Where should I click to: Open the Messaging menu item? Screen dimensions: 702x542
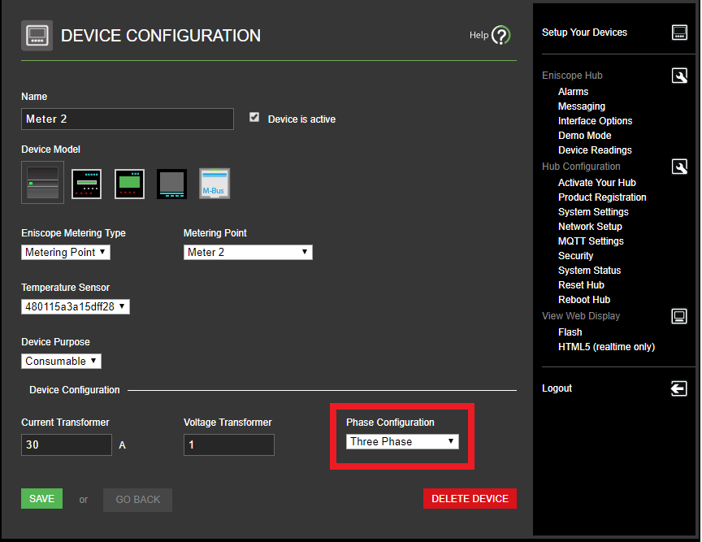tap(582, 106)
